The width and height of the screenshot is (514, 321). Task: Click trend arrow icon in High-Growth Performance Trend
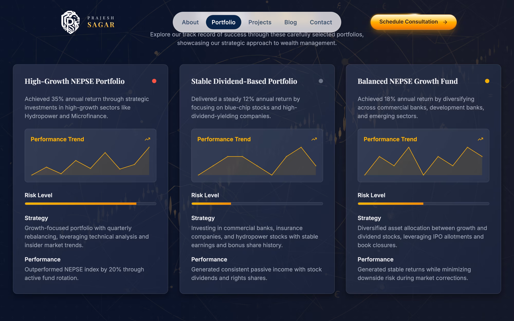point(148,139)
